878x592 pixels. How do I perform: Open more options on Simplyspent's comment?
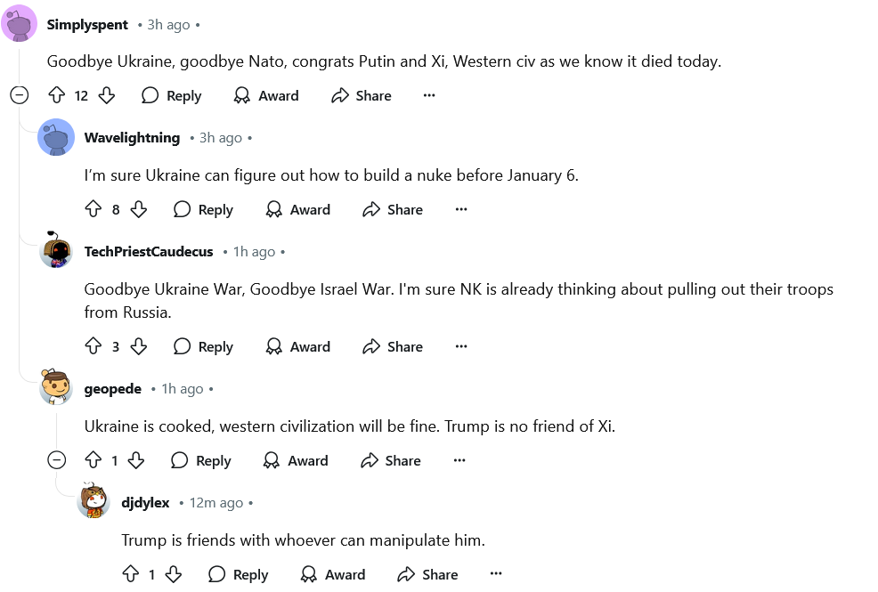[x=429, y=95]
